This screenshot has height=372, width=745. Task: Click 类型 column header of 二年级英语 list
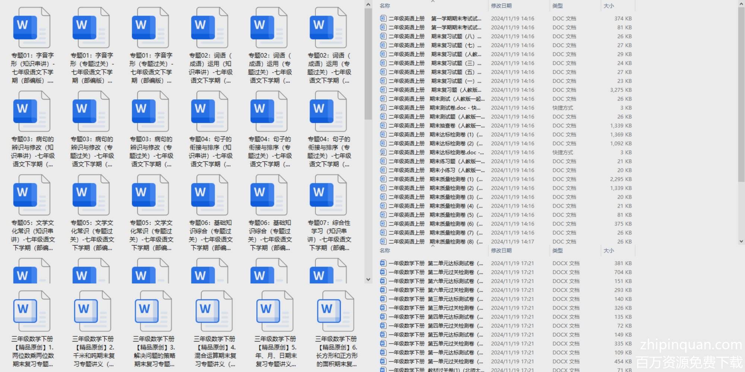point(557,6)
